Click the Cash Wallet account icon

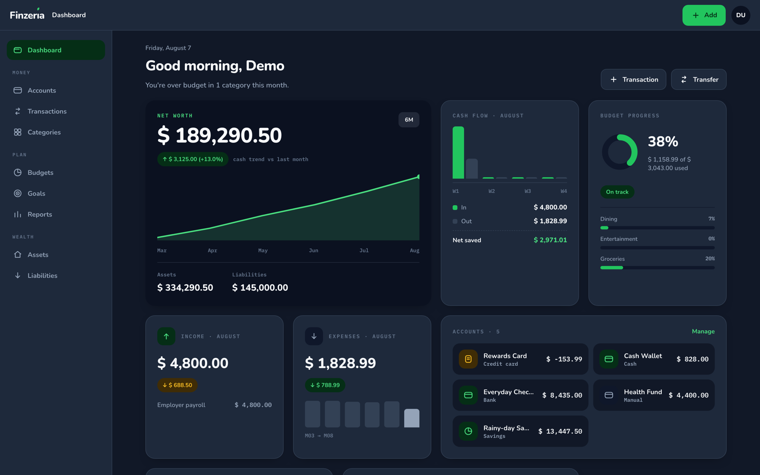click(609, 359)
